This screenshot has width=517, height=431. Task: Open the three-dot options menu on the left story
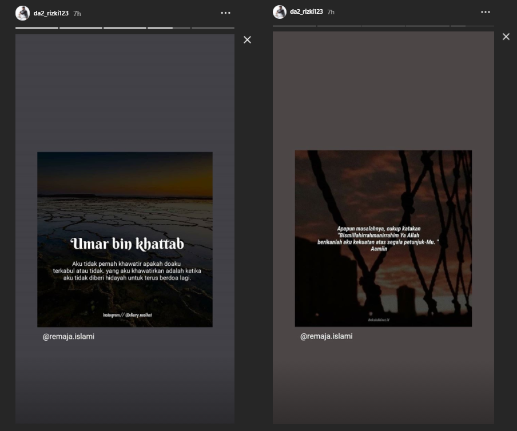point(225,13)
